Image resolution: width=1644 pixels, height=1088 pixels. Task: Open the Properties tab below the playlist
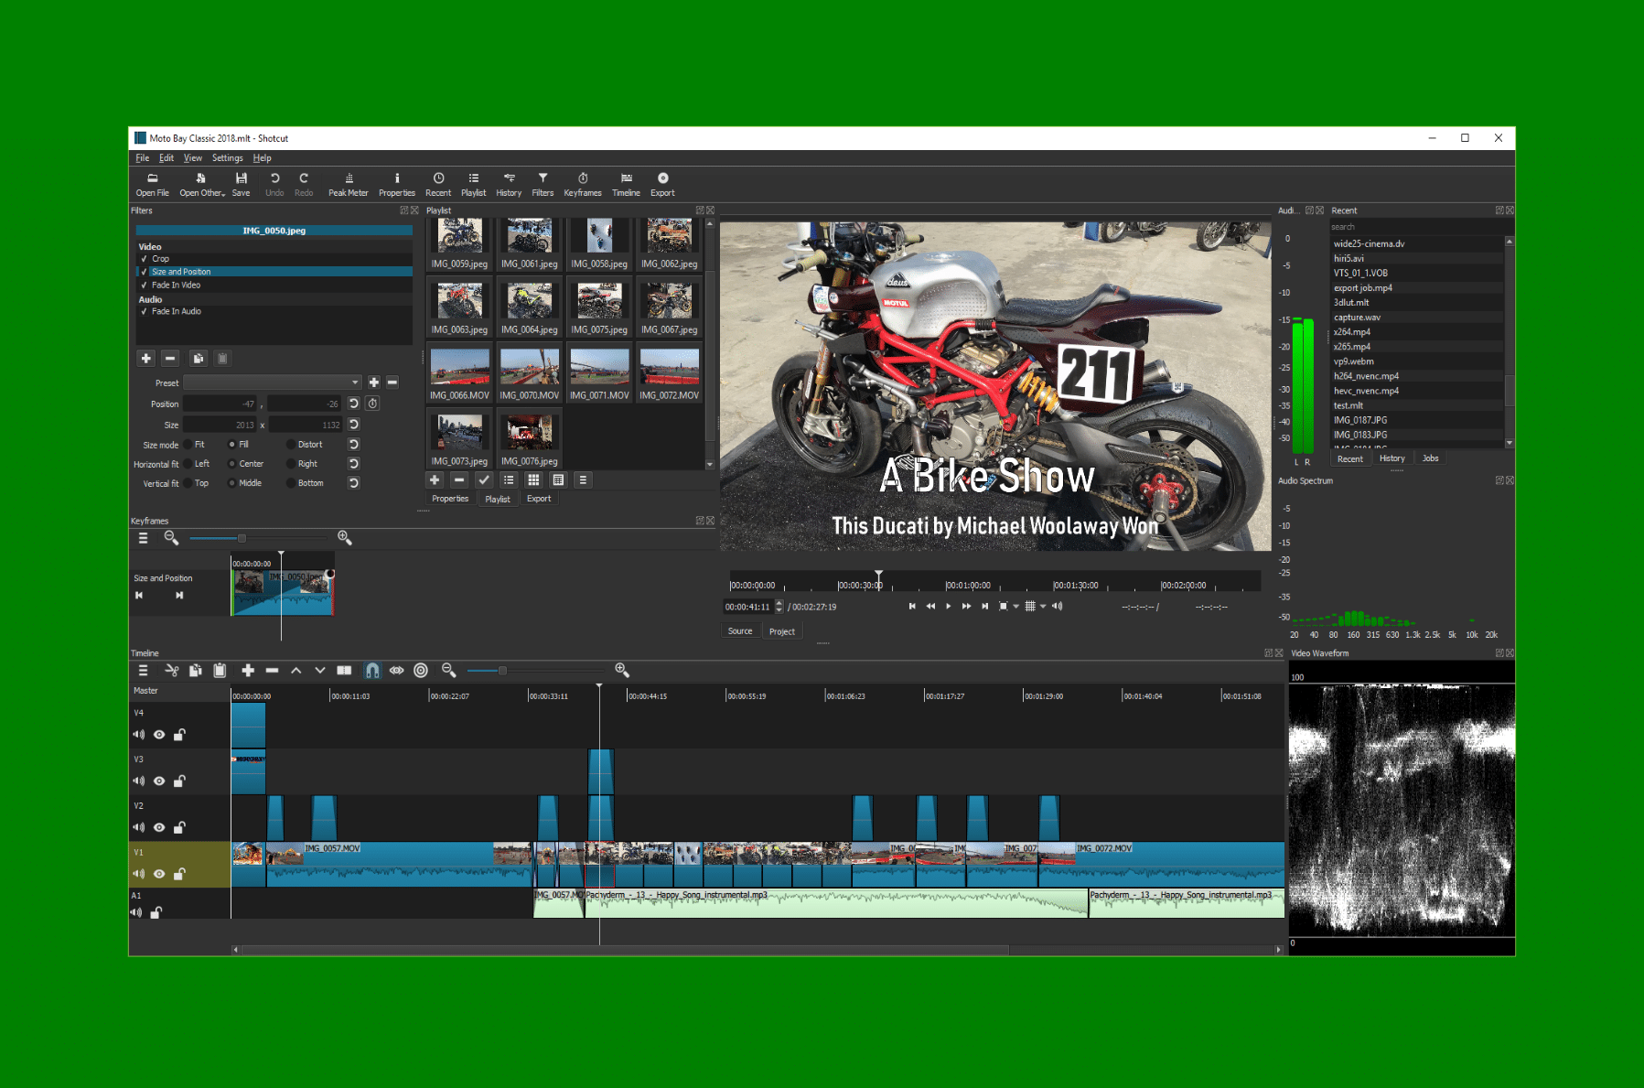point(450,499)
